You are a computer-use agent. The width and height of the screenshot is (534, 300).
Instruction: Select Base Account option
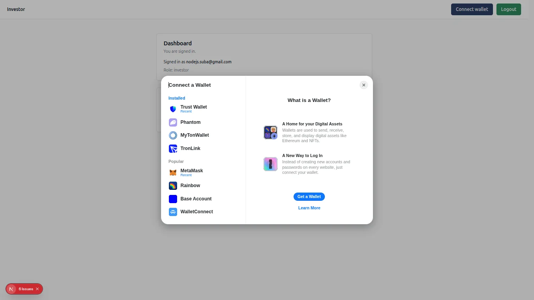click(x=203, y=199)
